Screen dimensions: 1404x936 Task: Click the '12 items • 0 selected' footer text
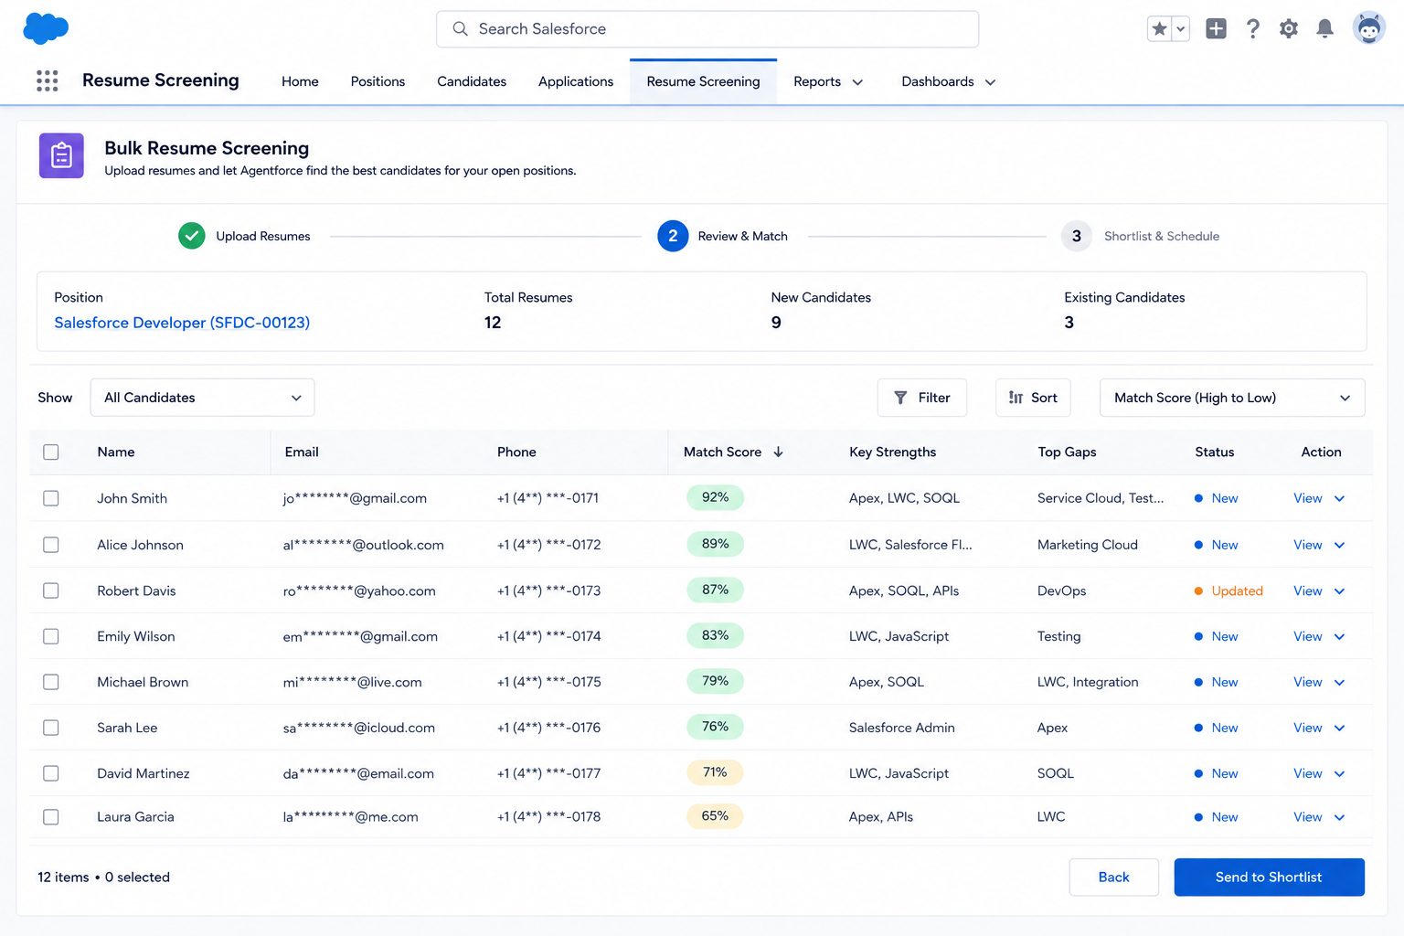tap(103, 877)
